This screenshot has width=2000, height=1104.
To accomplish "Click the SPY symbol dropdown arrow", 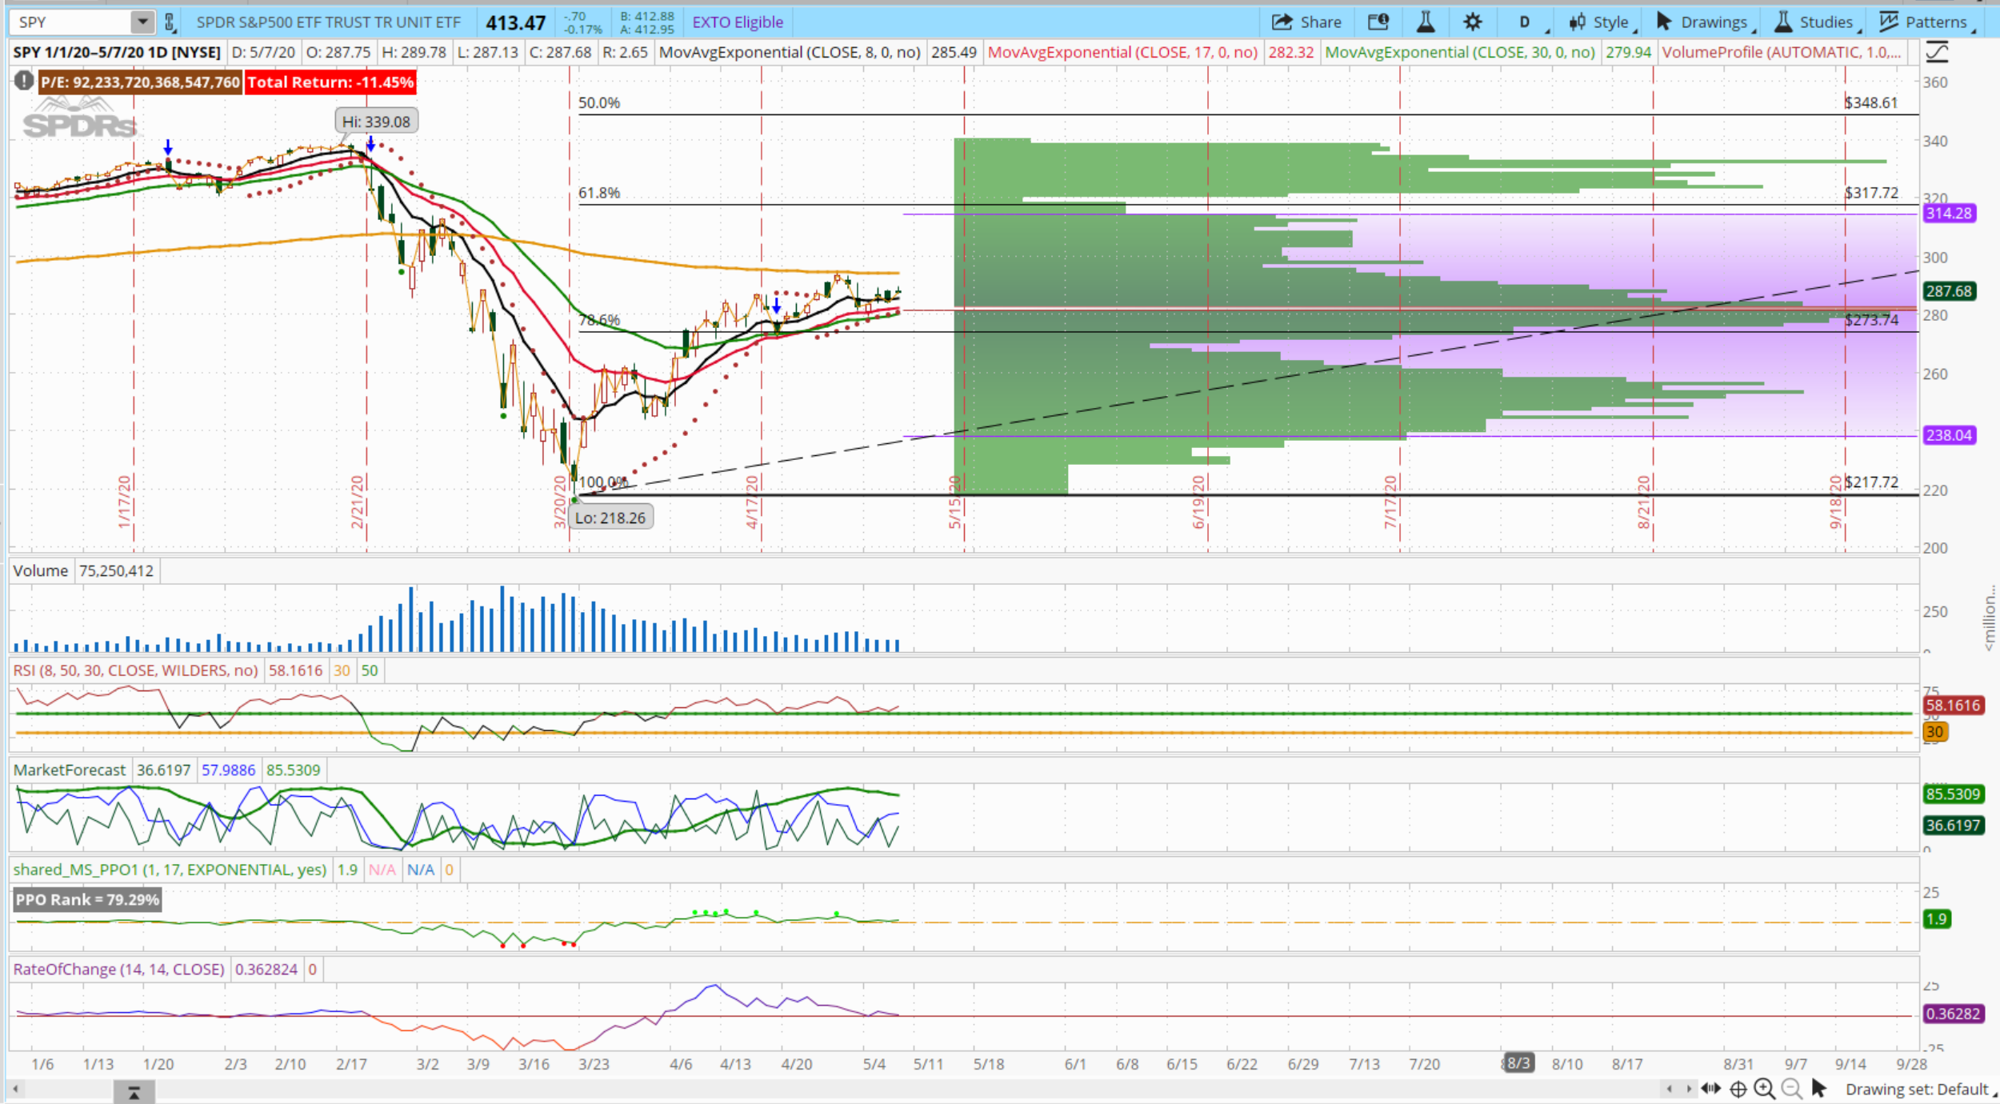I will click(142, 22).
